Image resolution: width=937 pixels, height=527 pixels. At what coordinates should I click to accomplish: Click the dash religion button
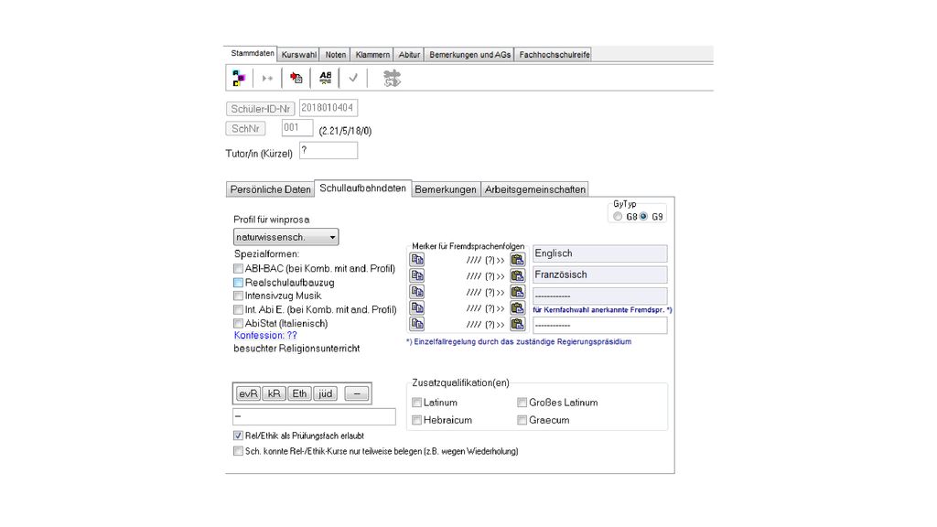pyautogui.click(x=357, y=393)
